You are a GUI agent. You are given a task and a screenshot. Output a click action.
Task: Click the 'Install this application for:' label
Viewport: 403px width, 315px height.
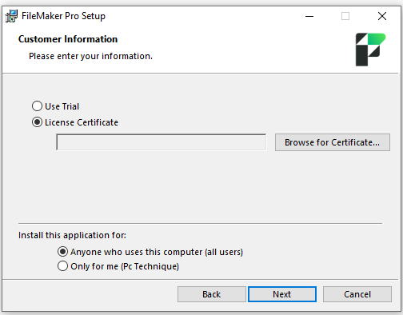[x=72, y=235]
